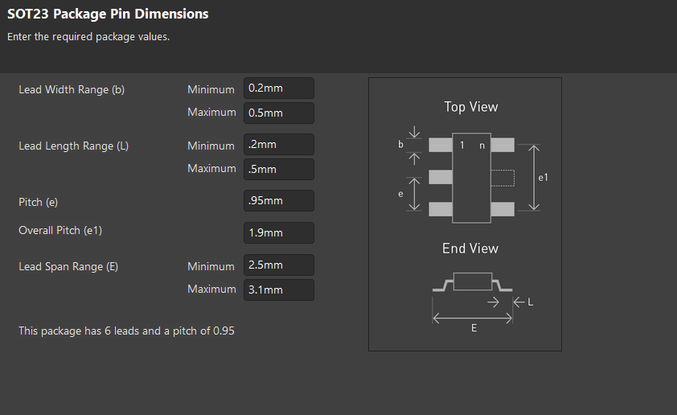The height and width of the screenshot is (415, 677).
Task: Click the package body in Top View
Action: (x=471, y=178)
